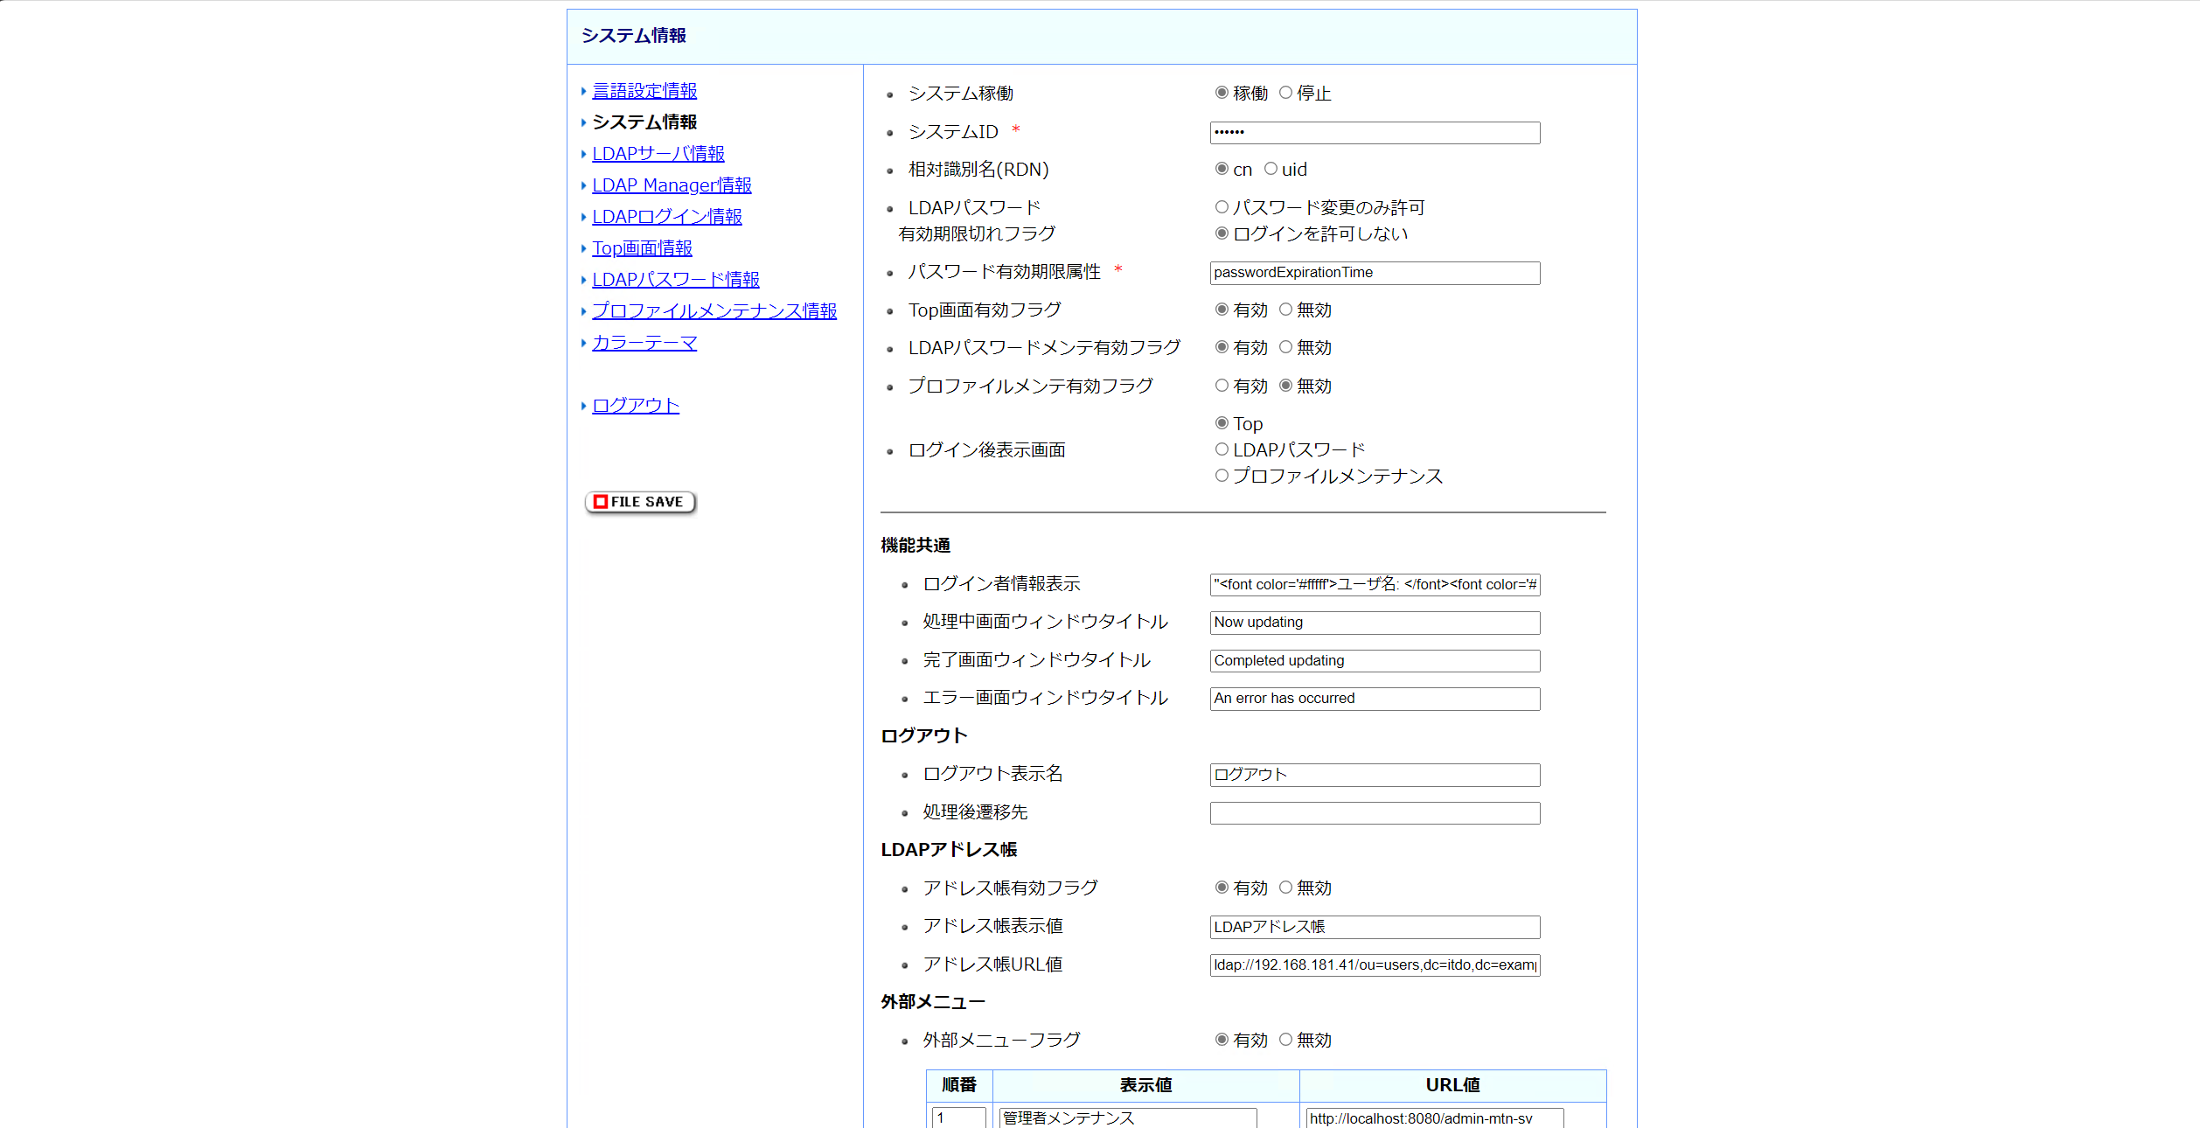Click the FILE SAVE button
The width and height of the screenshot is (2200, 1128).
pos(640,502)
